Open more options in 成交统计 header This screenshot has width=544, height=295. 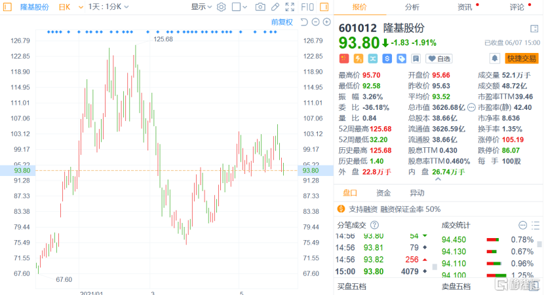point(523,226)
